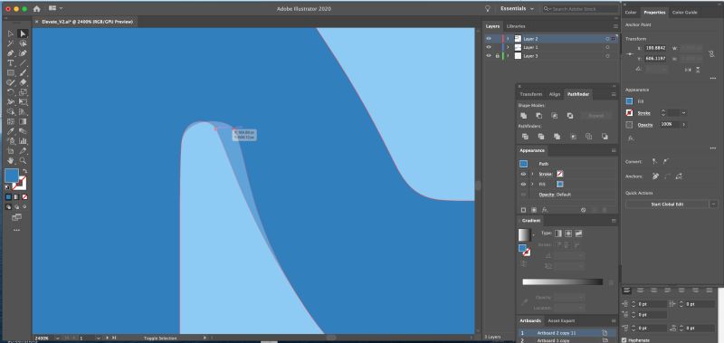Toggle Stroke visibility in Appearance panel
Image resolution: width=724 pixels, height=343 pixels.
[x=523, y=174]
